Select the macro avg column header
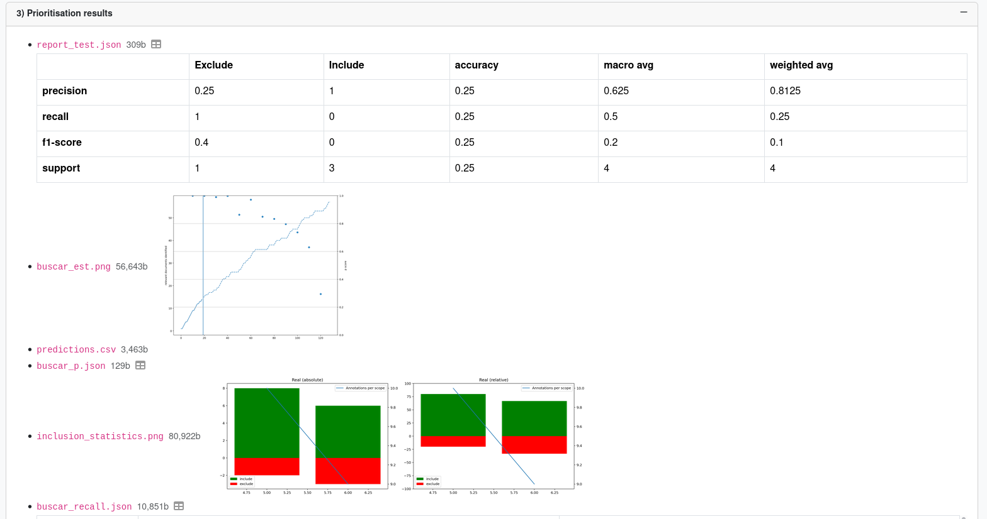Screen dimensions: 987x519 [x=628, y=65]
